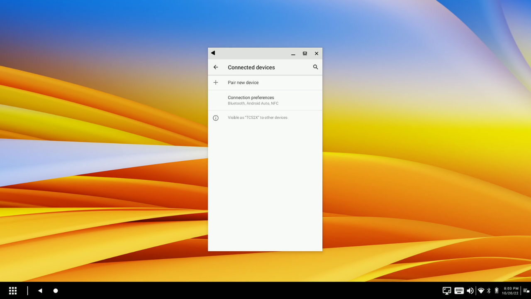
Task: Click the 'Visible as TC52X' text
Action: pos(258,118)
